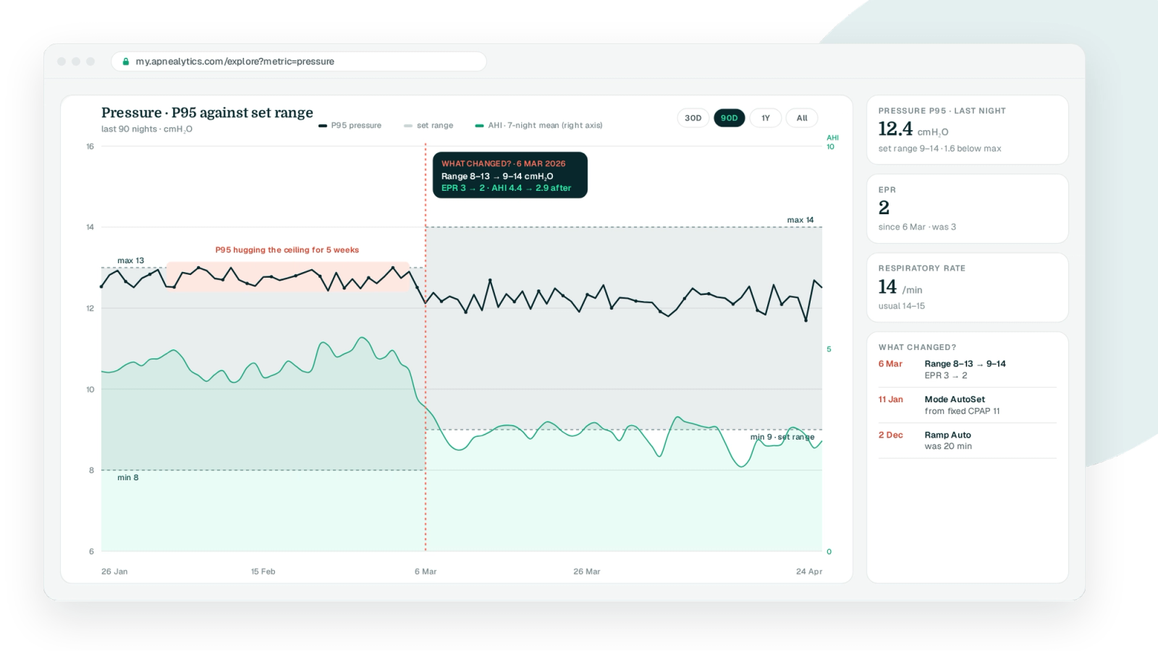Click the 6 Mar 2026 What Changed tooltip
This screenshot has height=651, width=1158.
point(510,175)
